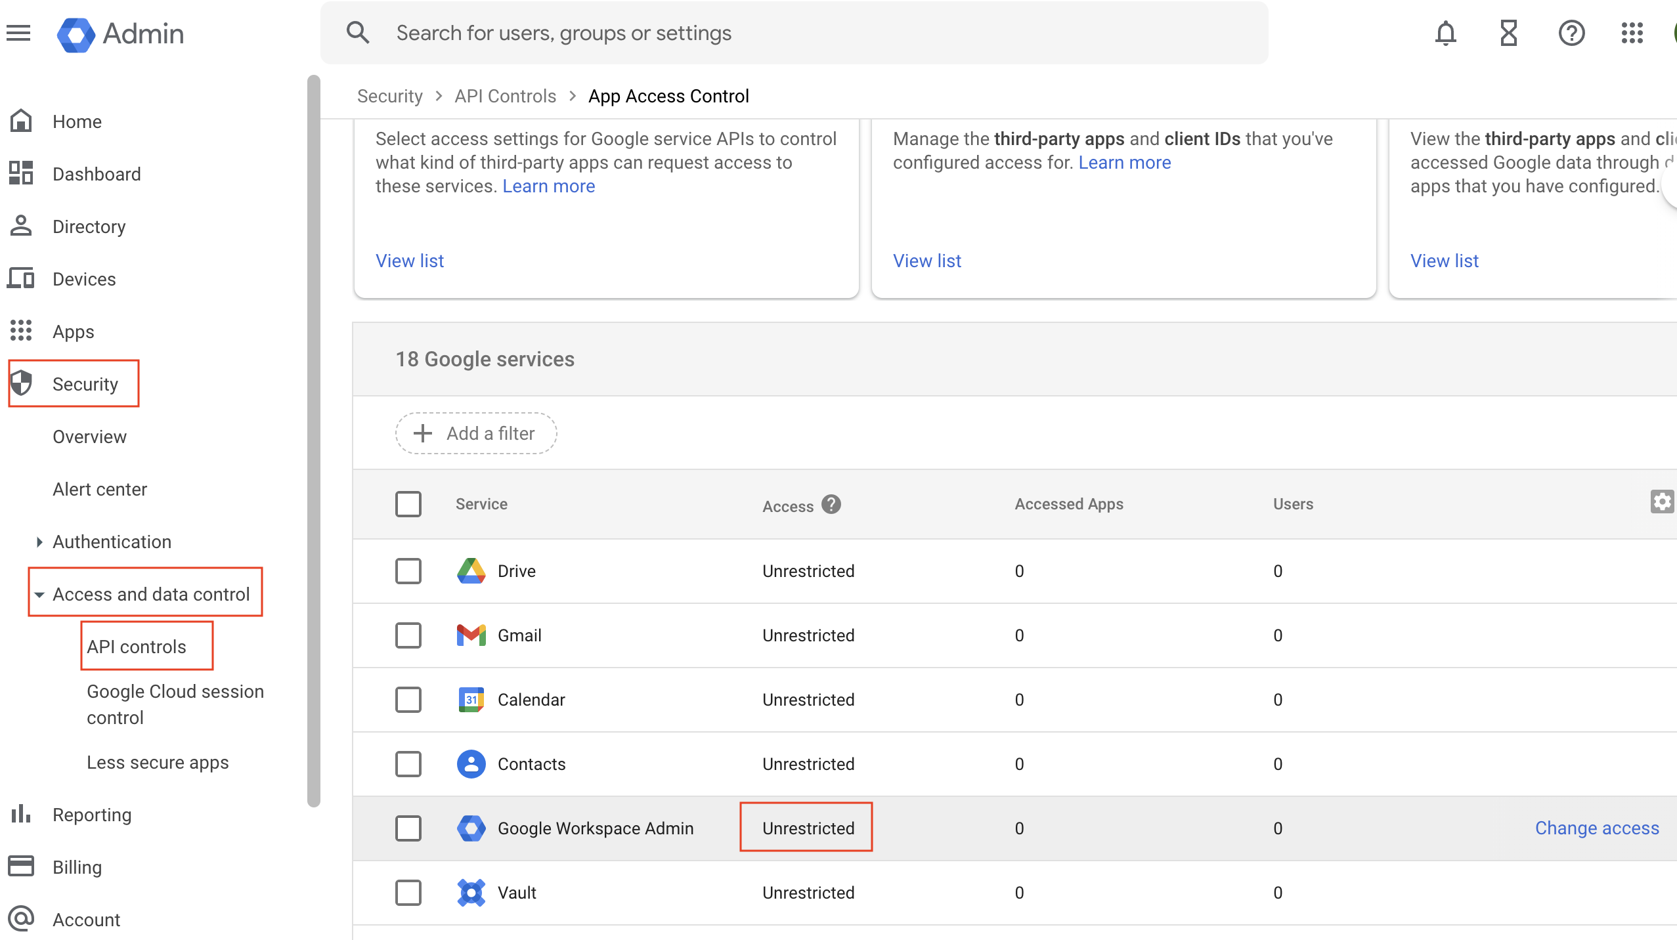Check the Drive row checkbox
The height and width of the screenshot is (940, 1677).
(x=408, y=570)
